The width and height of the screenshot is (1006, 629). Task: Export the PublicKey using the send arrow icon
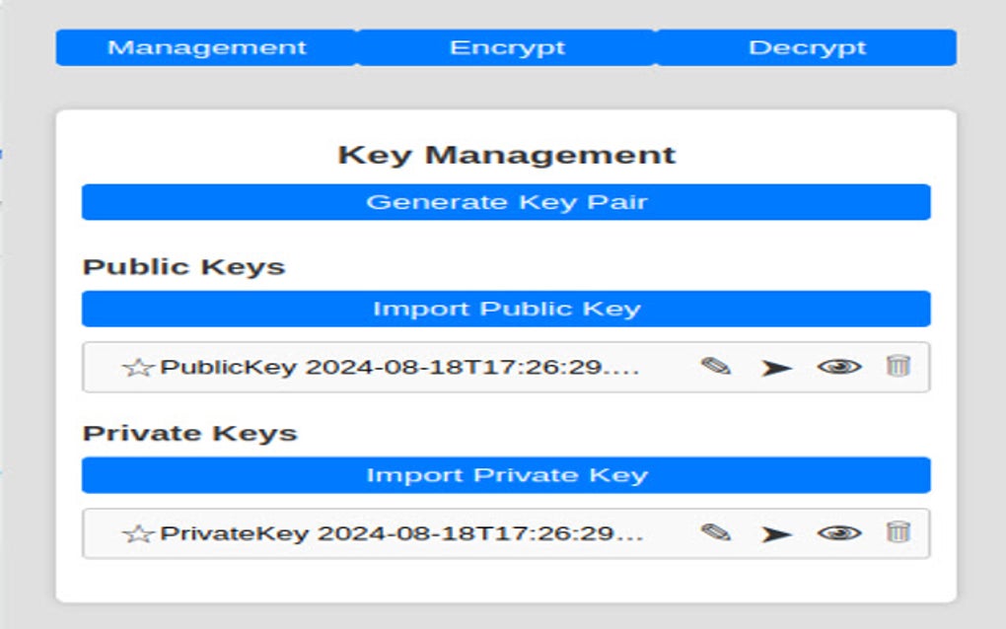[x=777, y=367]
